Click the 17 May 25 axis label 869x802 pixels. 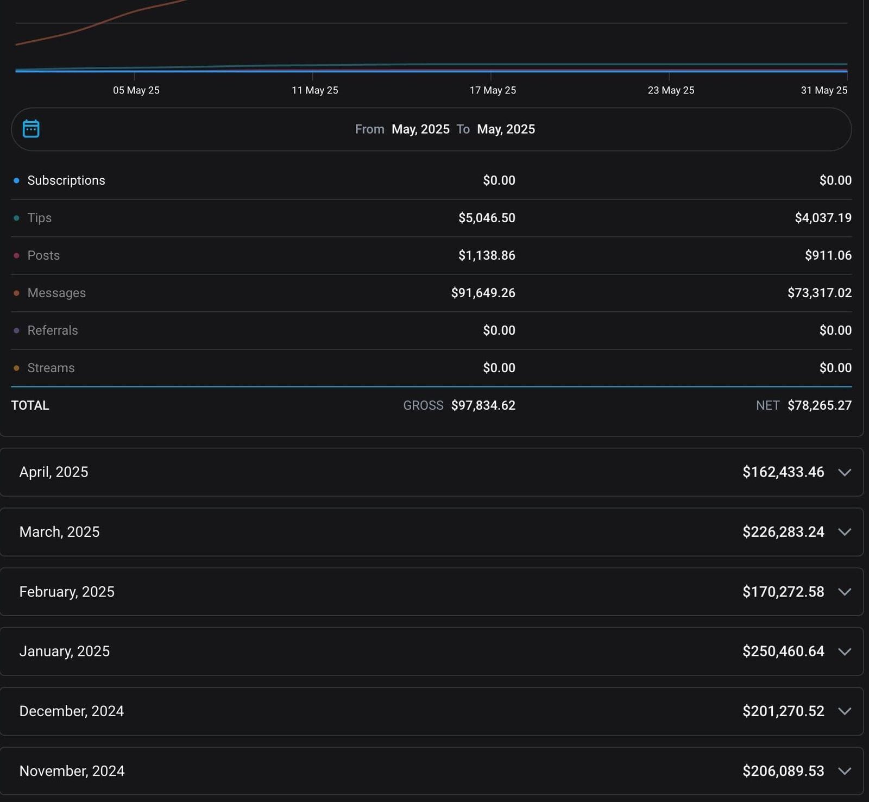click(493, 90)
